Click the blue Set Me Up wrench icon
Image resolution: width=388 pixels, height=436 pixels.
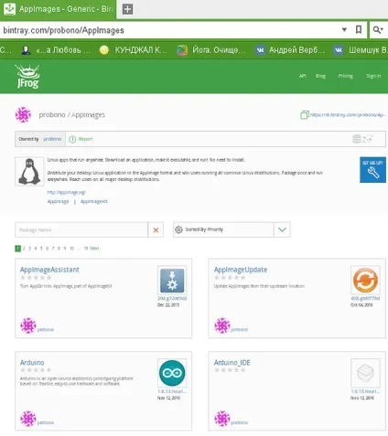[x=372, y=170]
